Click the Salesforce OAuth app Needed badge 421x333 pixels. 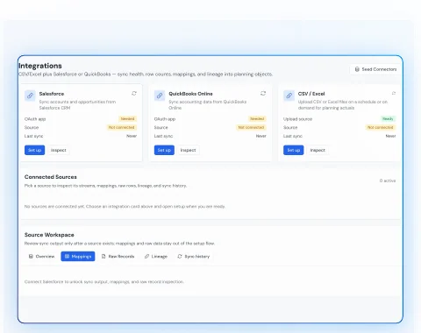[x=127, y=119]
